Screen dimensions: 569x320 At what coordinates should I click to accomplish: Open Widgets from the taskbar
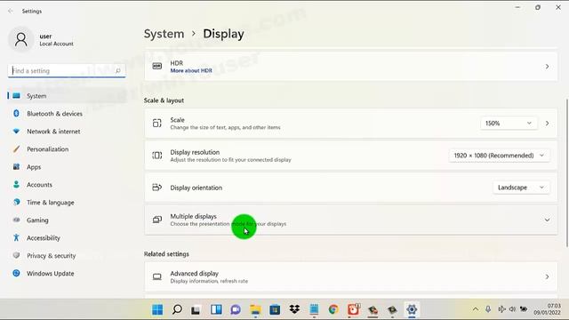tap(216, 309)
